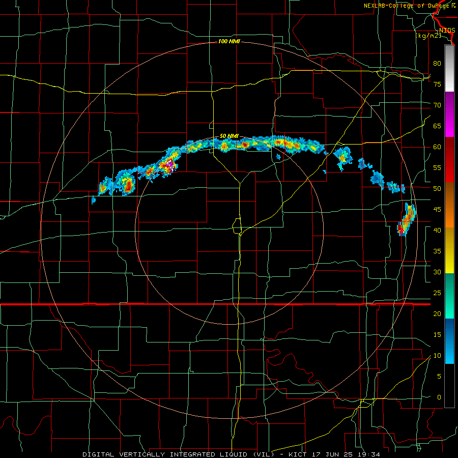Click the 10 value on the color scale
458x458 pixels.
(437, 356)
